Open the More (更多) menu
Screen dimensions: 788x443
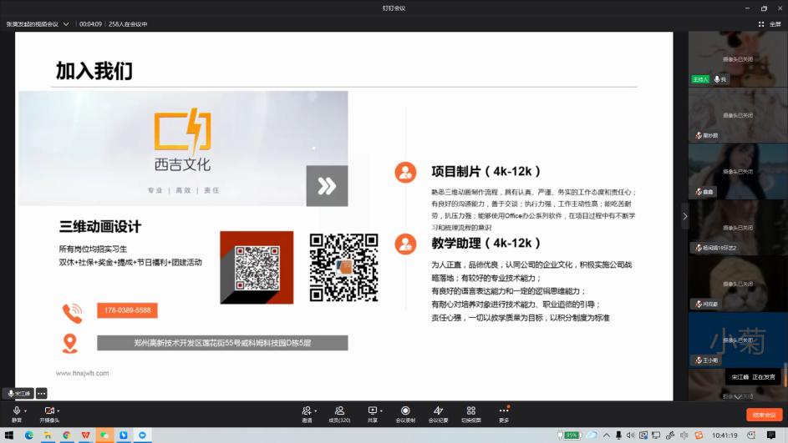tap(504, 410)
